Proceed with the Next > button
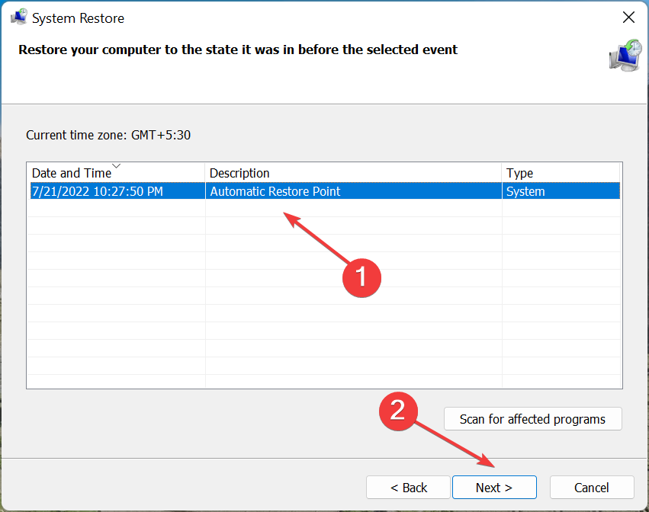Viewport: 649px width, 512px height. click(494, 488)
